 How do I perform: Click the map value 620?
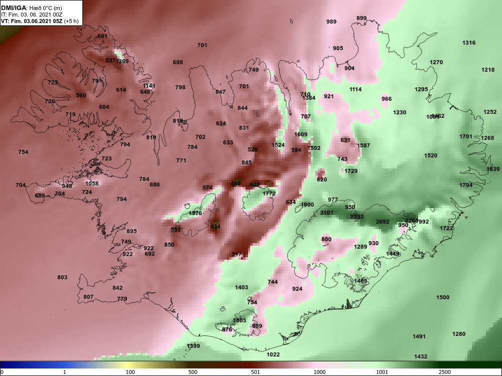[322, 179]
